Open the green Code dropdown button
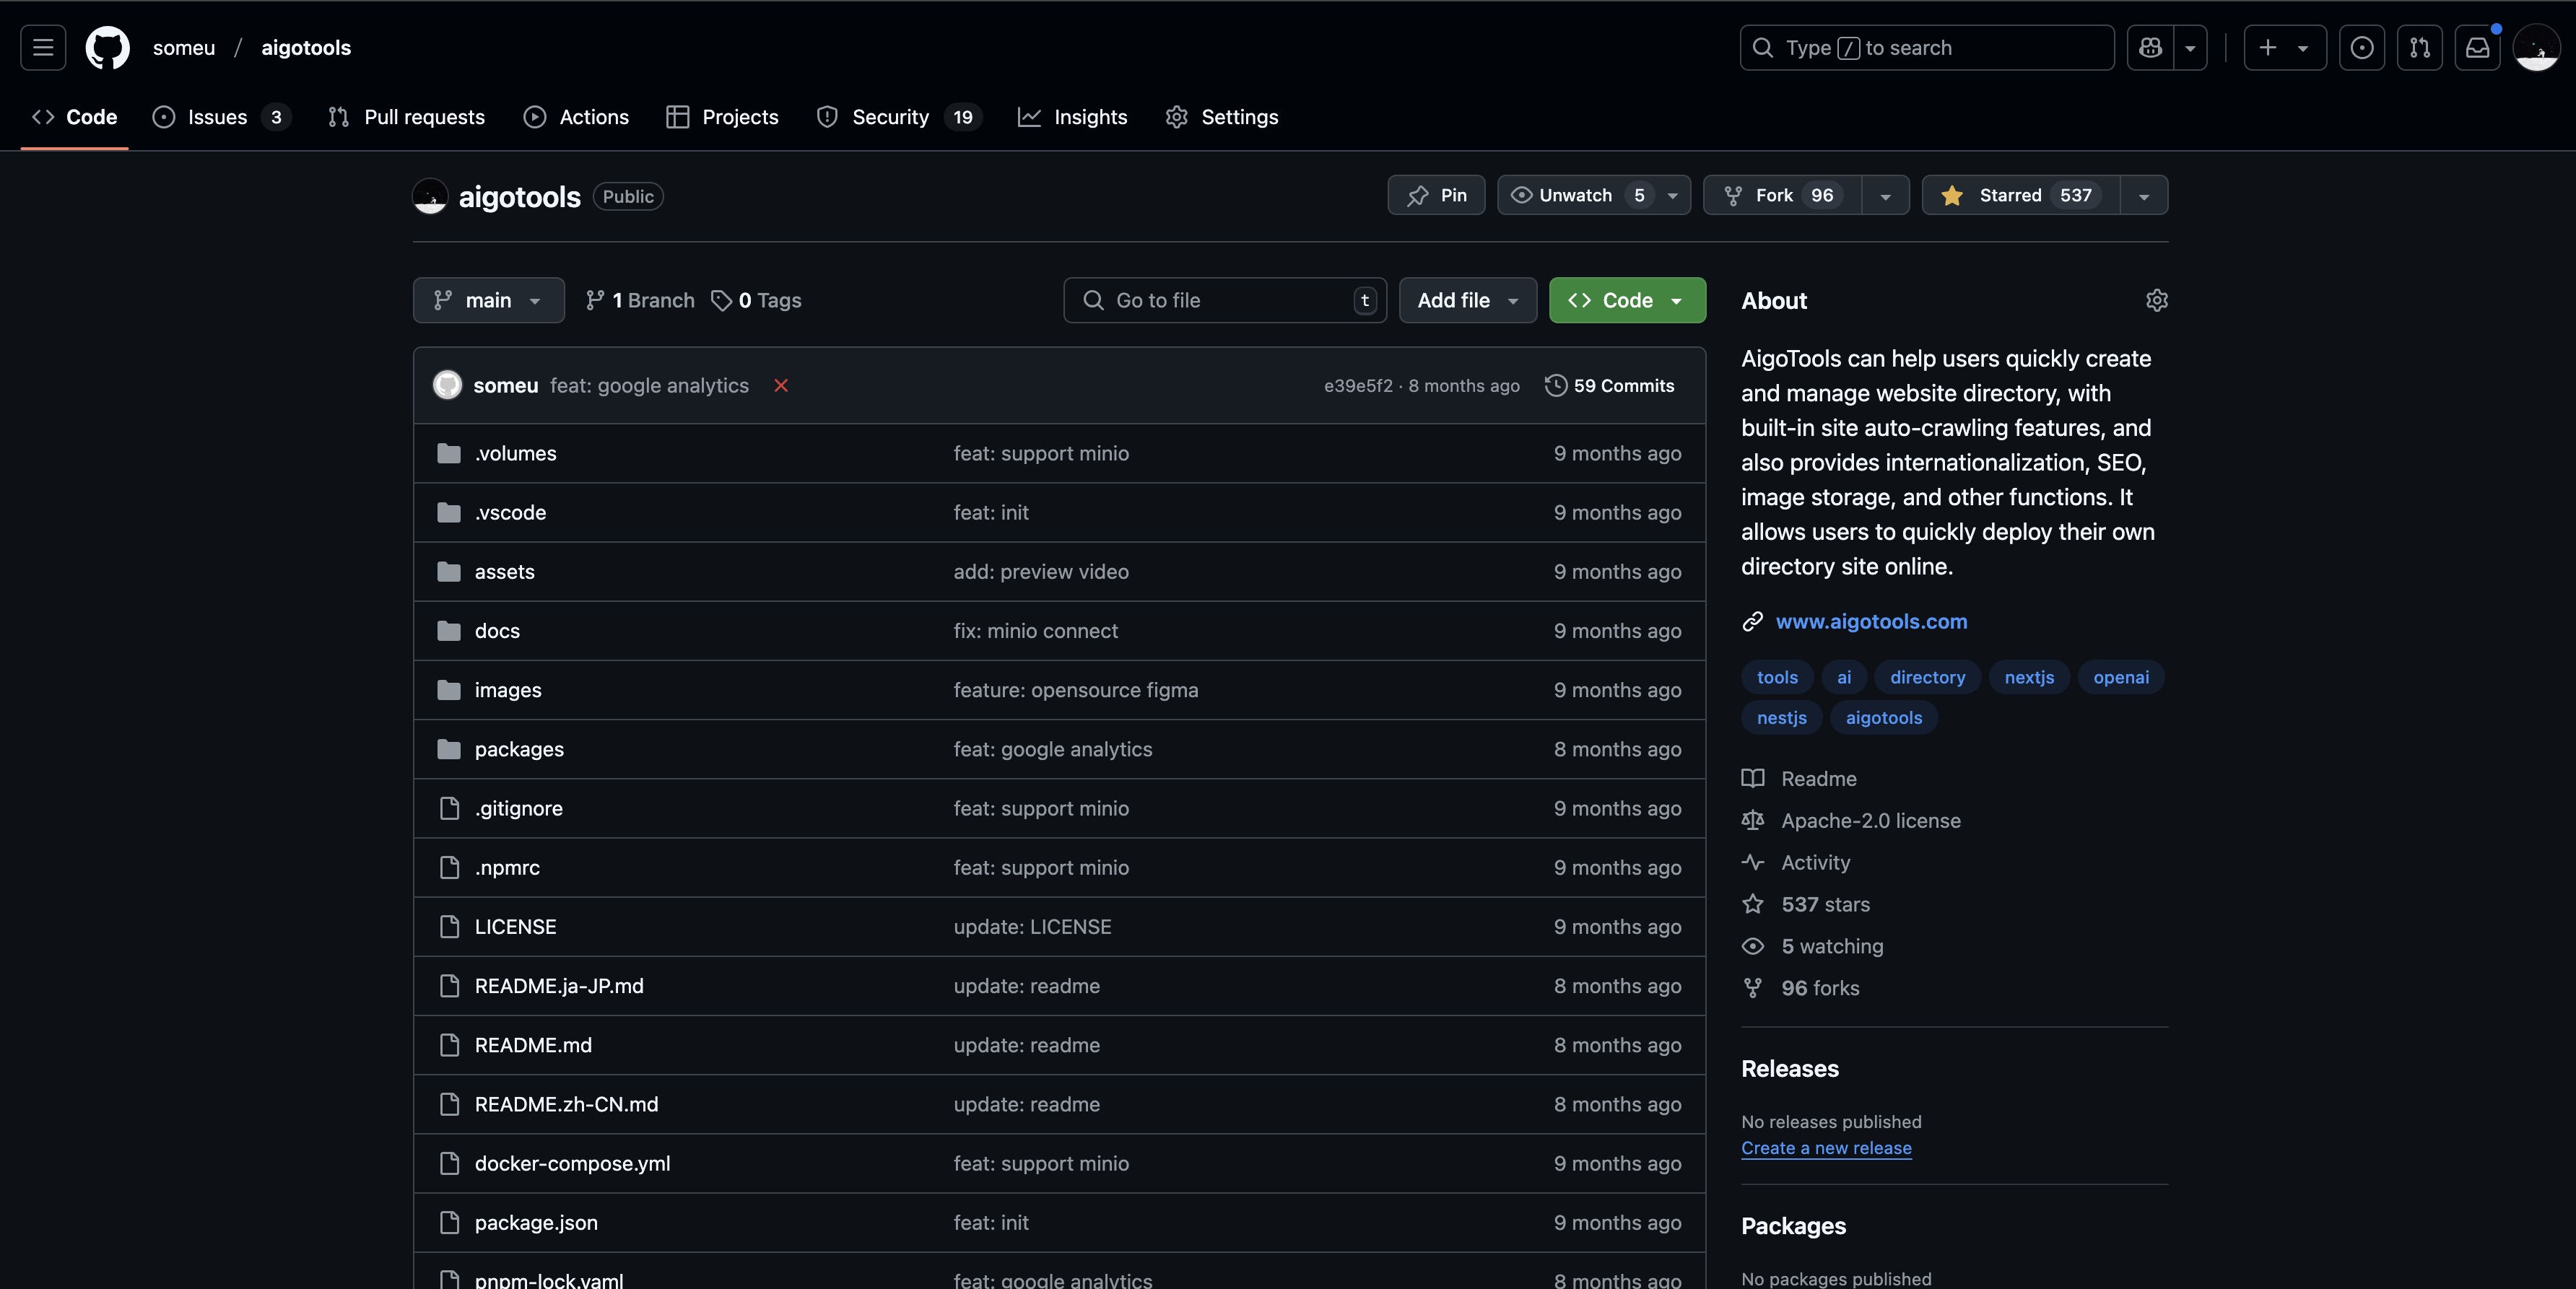The height and width of the screenshot is (1289, 2576). (1627, 301)
